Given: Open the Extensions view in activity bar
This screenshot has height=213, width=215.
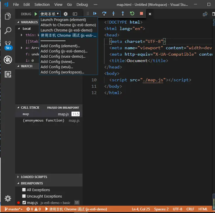Looking at the screenshot, I should (x=8, y=74).
